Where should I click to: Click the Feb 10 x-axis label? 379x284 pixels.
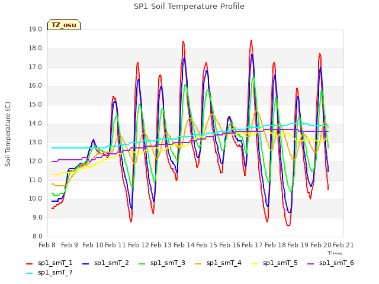pyautogui.click(x=93, y=245)
